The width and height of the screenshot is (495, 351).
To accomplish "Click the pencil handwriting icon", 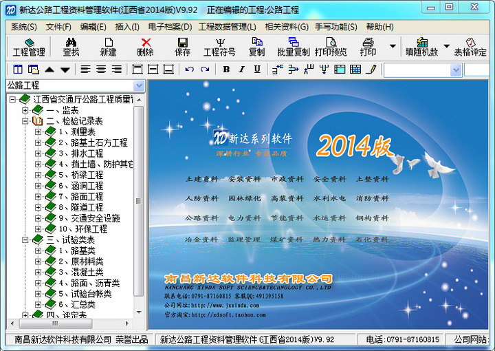I will [x=371, y=70].
